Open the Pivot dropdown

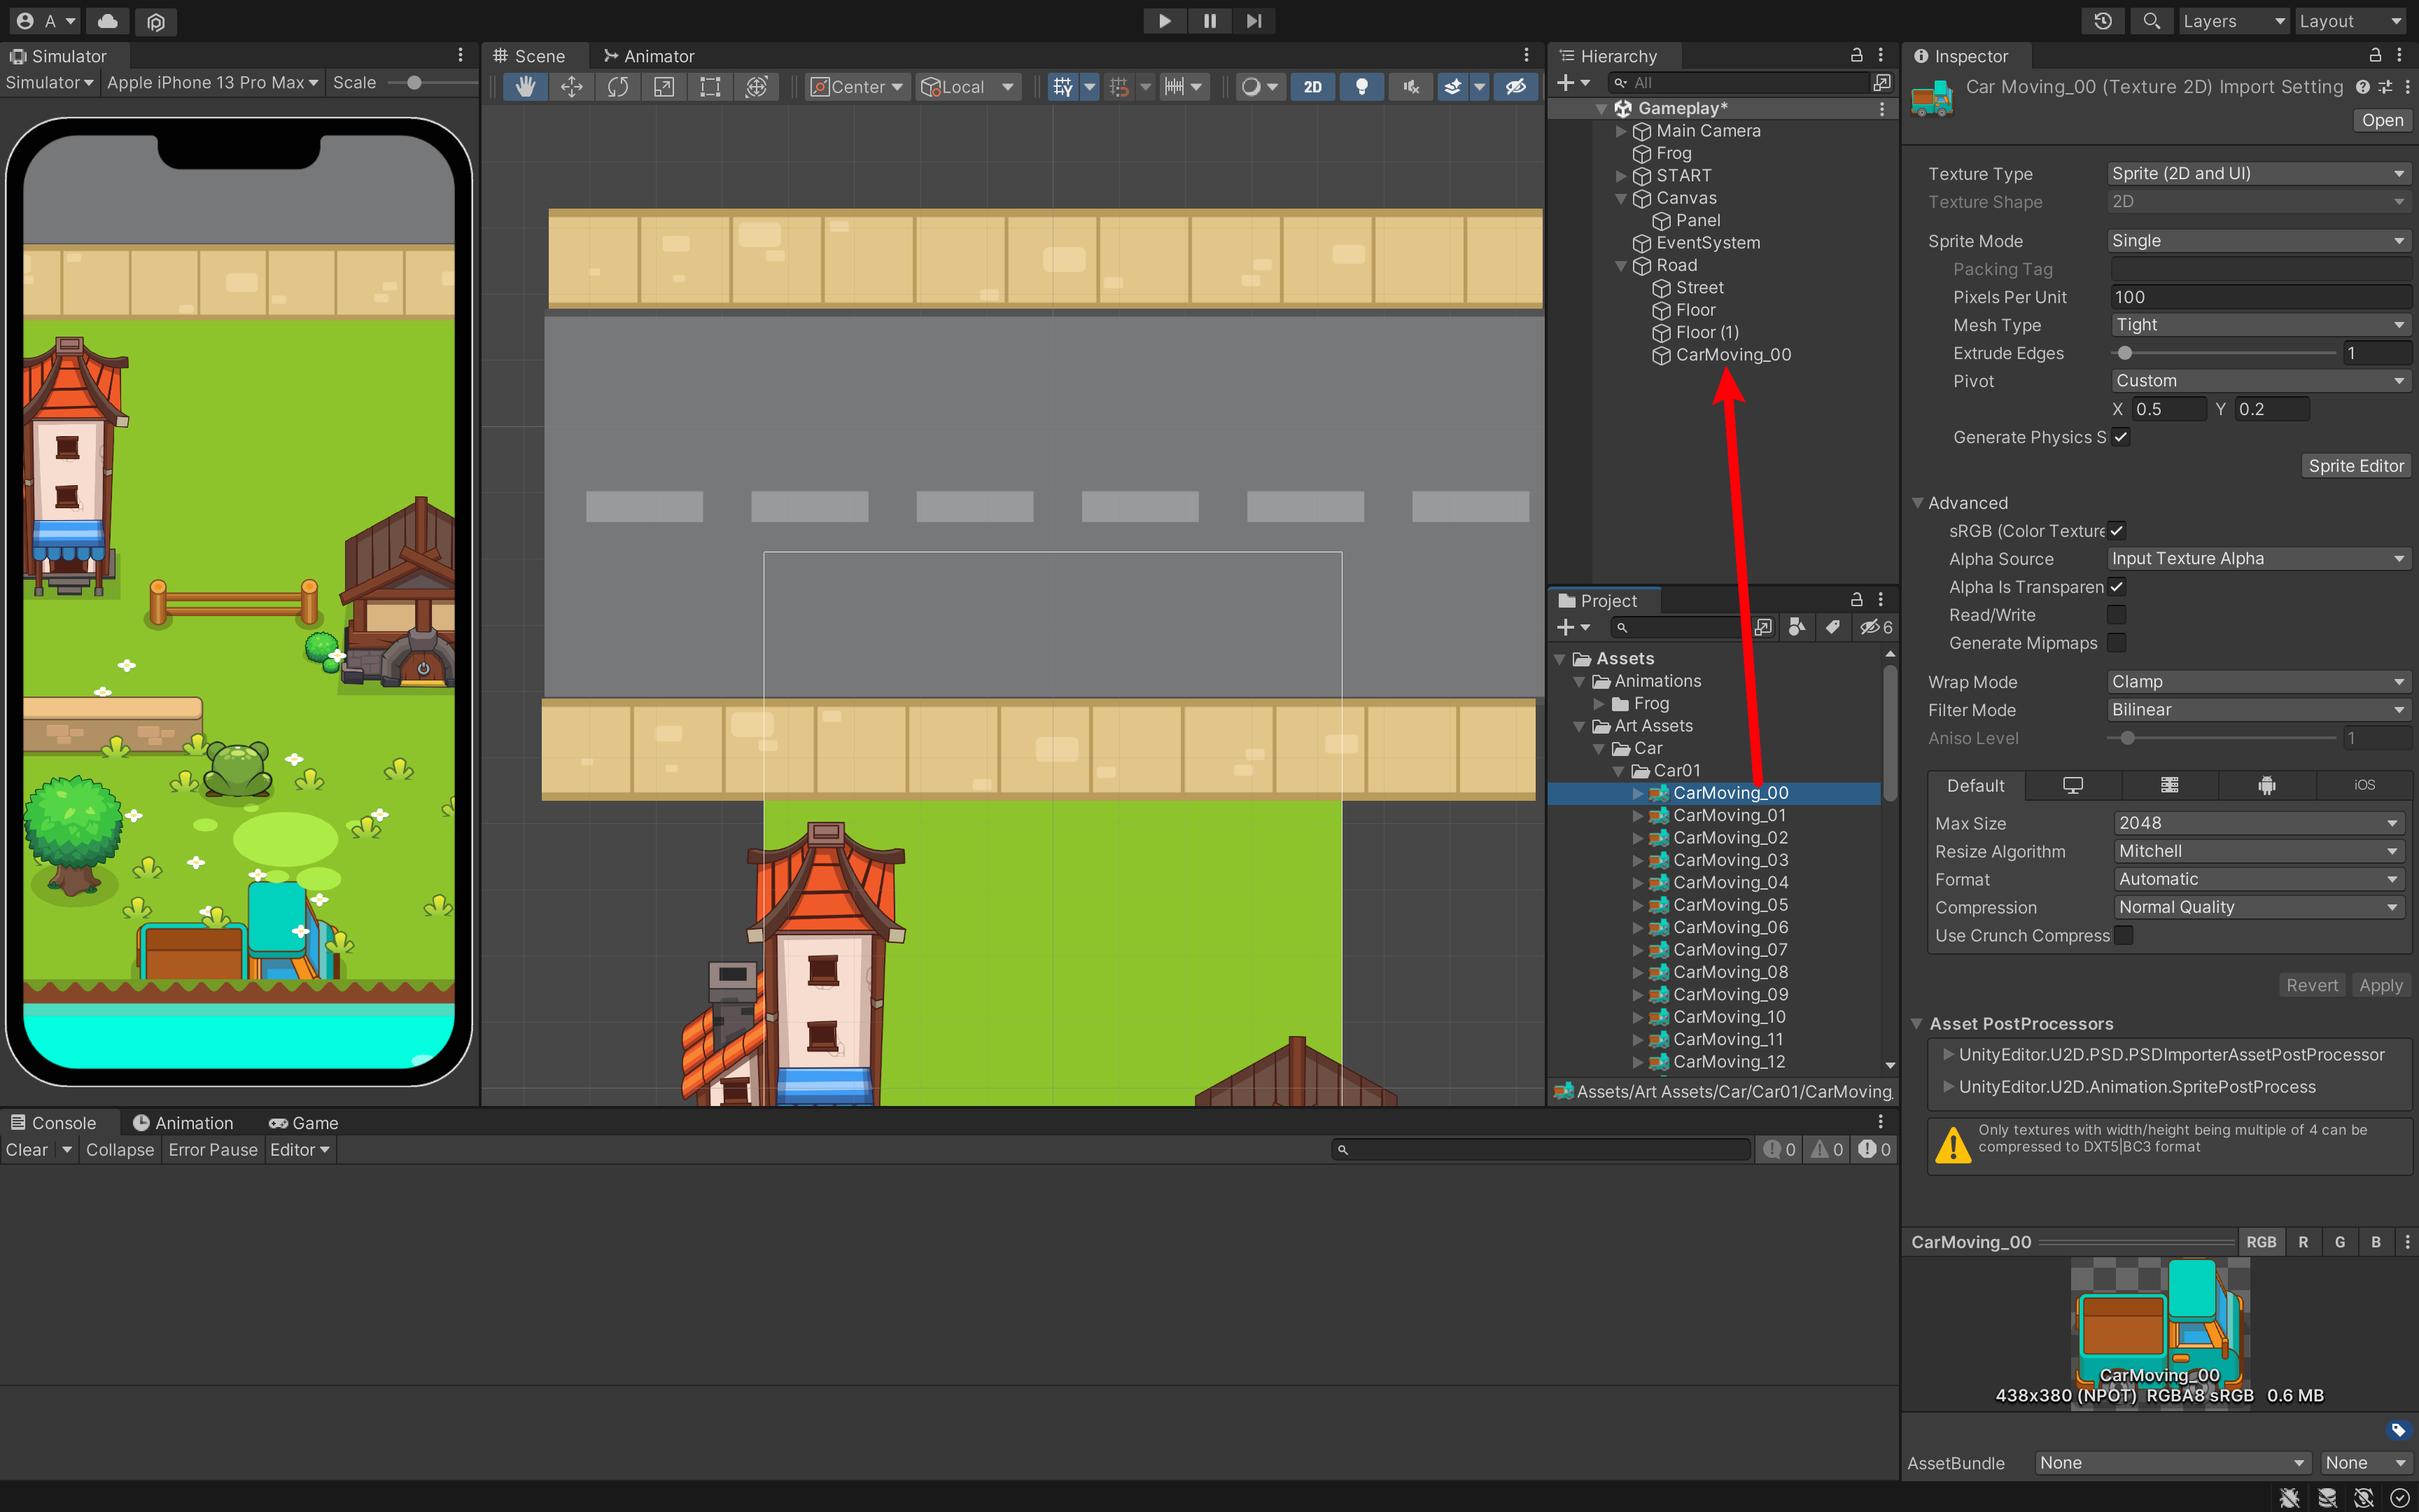coord(2261,381)
